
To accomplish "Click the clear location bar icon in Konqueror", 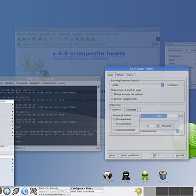I will click(x=19, y=44).
